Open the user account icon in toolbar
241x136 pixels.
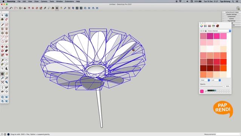[x=238, y=8]
